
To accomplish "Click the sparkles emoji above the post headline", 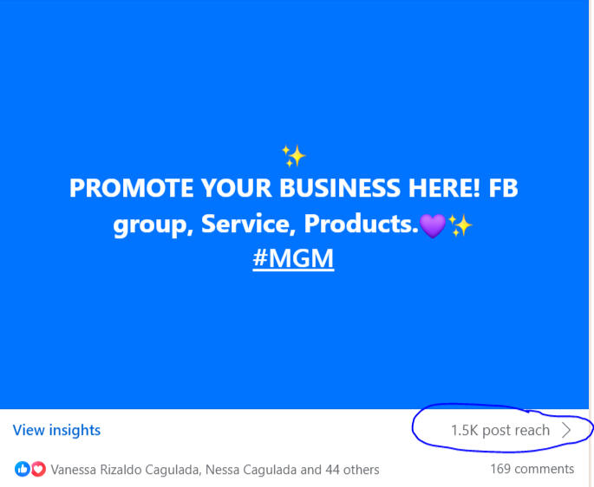I will point(294,156).
